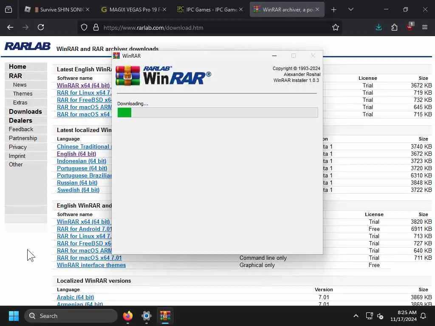Open WinRAR installer taskbar icon
The width and height of the screenshot is (435, 326).
click(x=165, y=316)
